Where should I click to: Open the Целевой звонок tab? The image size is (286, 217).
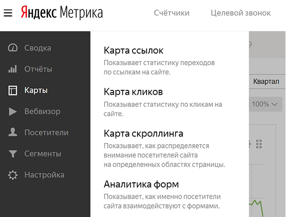coord(241,13)
